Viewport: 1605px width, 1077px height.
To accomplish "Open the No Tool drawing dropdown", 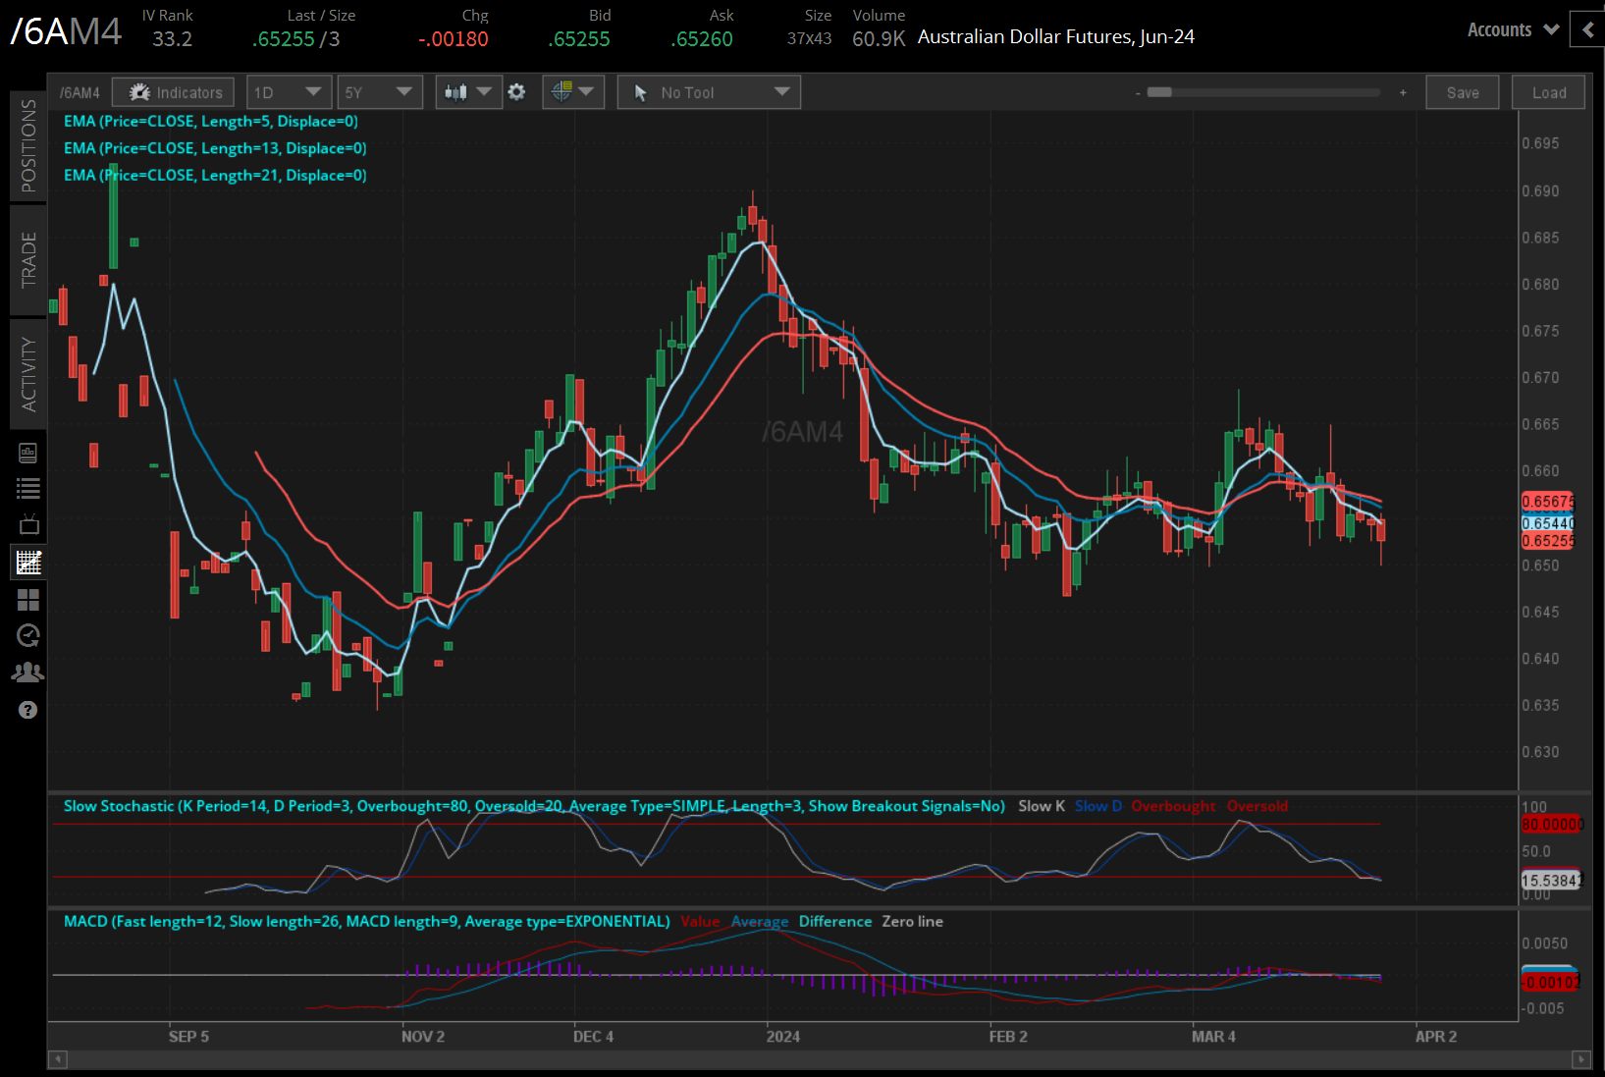I will [x=709, y=92].
